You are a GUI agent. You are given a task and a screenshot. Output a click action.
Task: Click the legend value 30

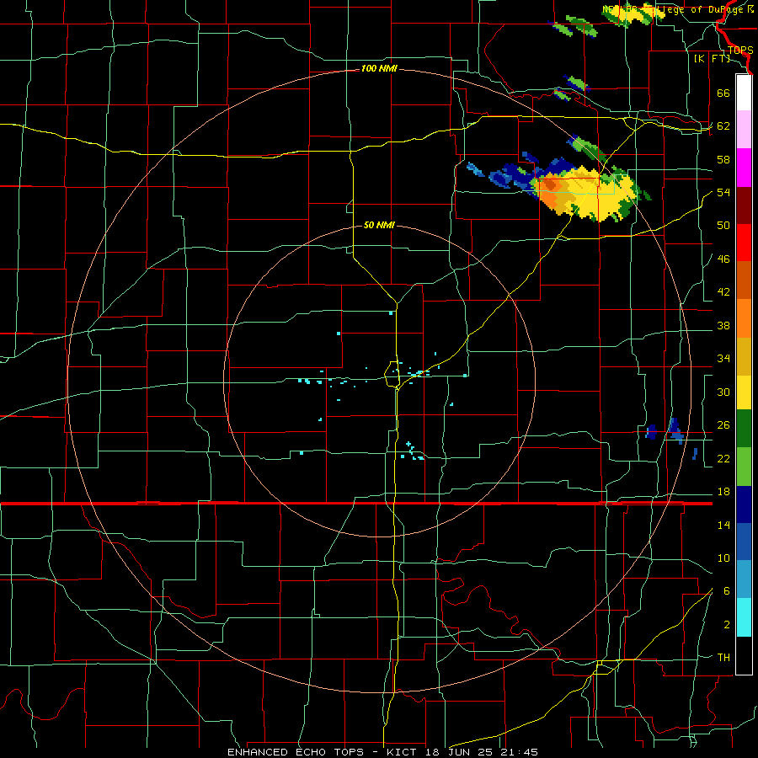(723, 392)
